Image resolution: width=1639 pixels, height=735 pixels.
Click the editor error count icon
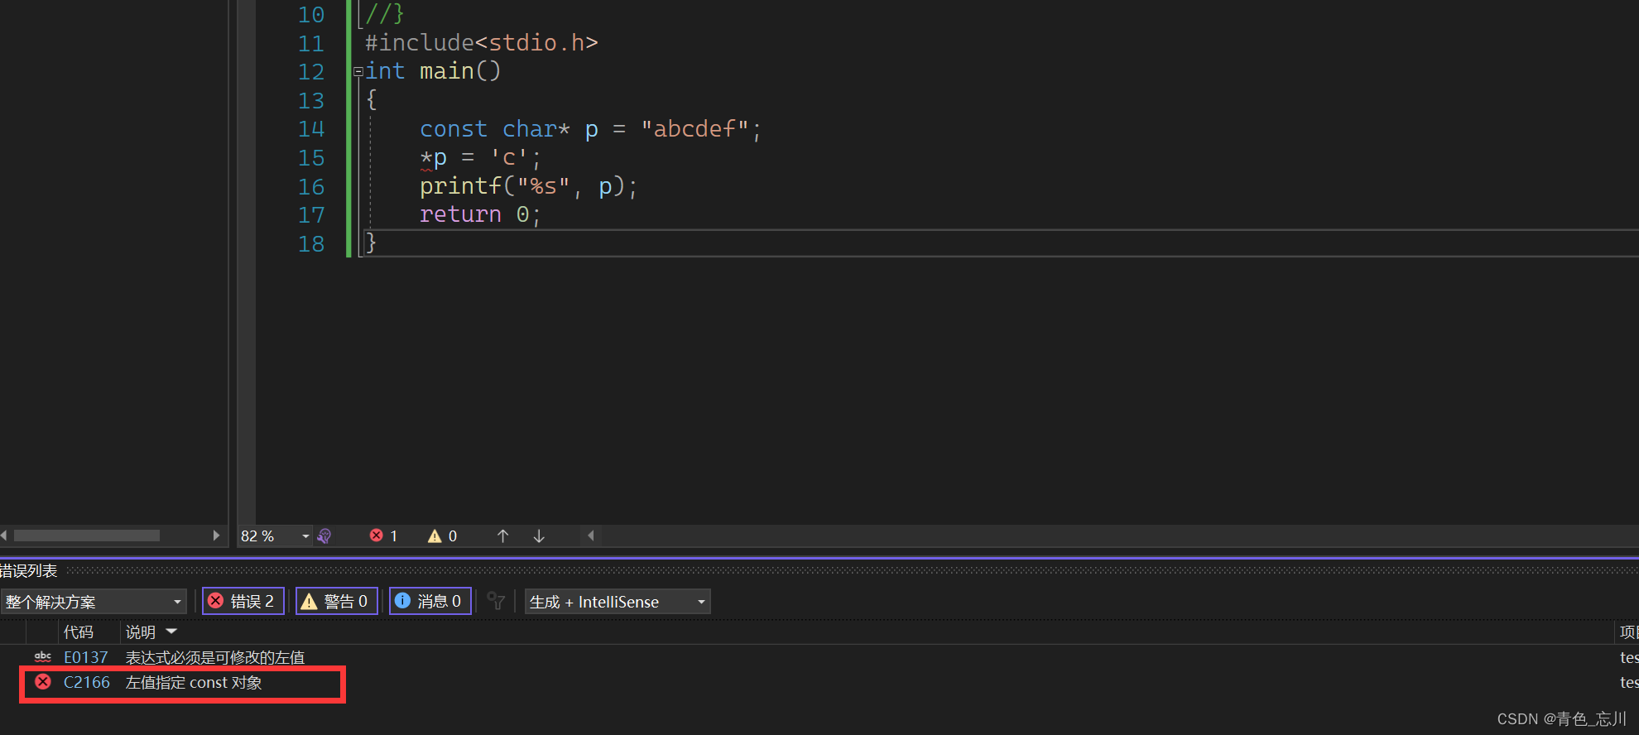(377, 536)
